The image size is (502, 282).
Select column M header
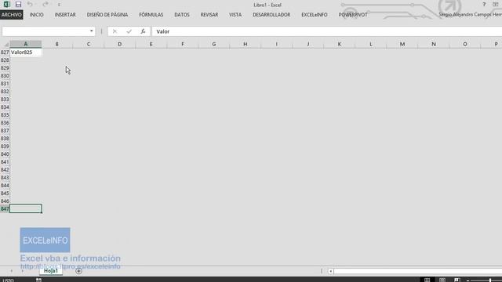[x=402, y=44]
